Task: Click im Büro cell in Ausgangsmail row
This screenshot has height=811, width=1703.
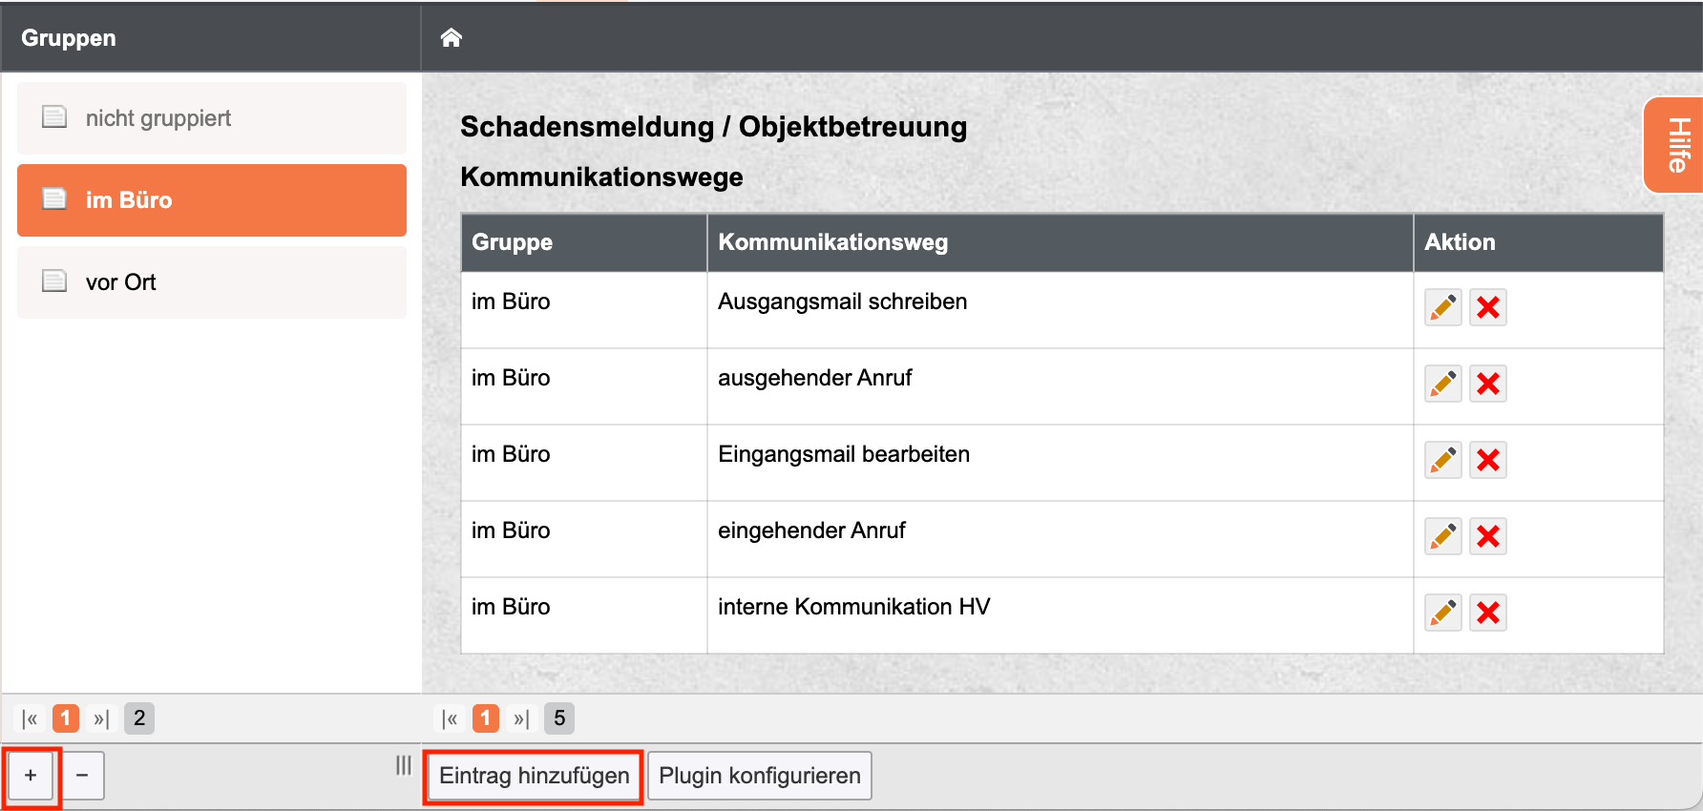Action: [583, 310]
